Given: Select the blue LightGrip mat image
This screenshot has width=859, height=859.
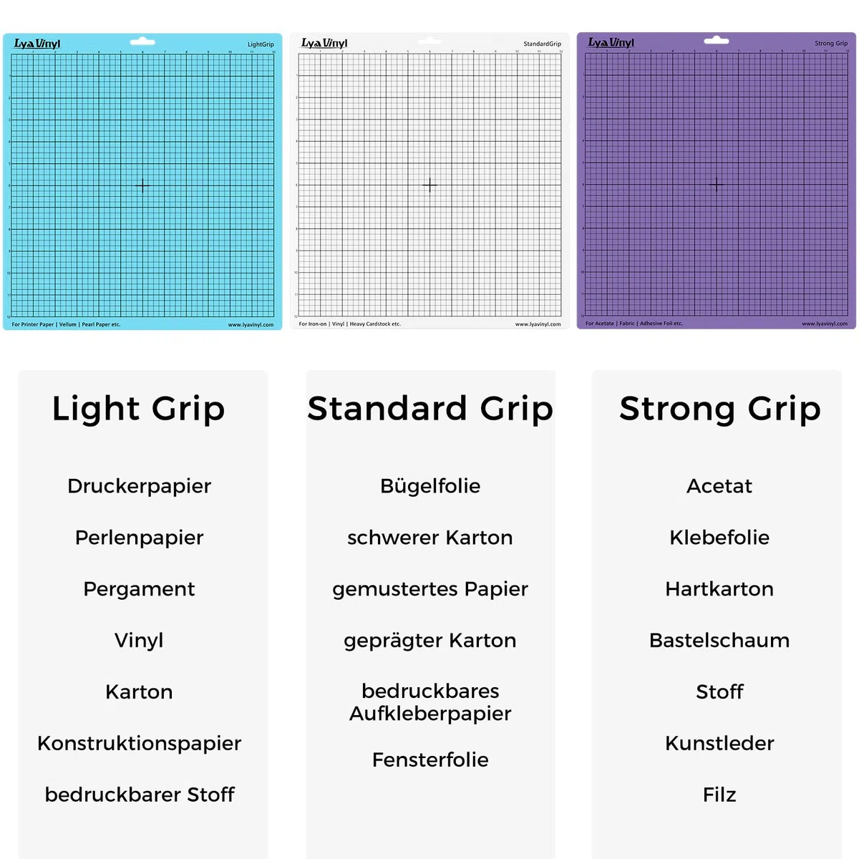Looking at the screenshot, I should click(x=142, y=181).
